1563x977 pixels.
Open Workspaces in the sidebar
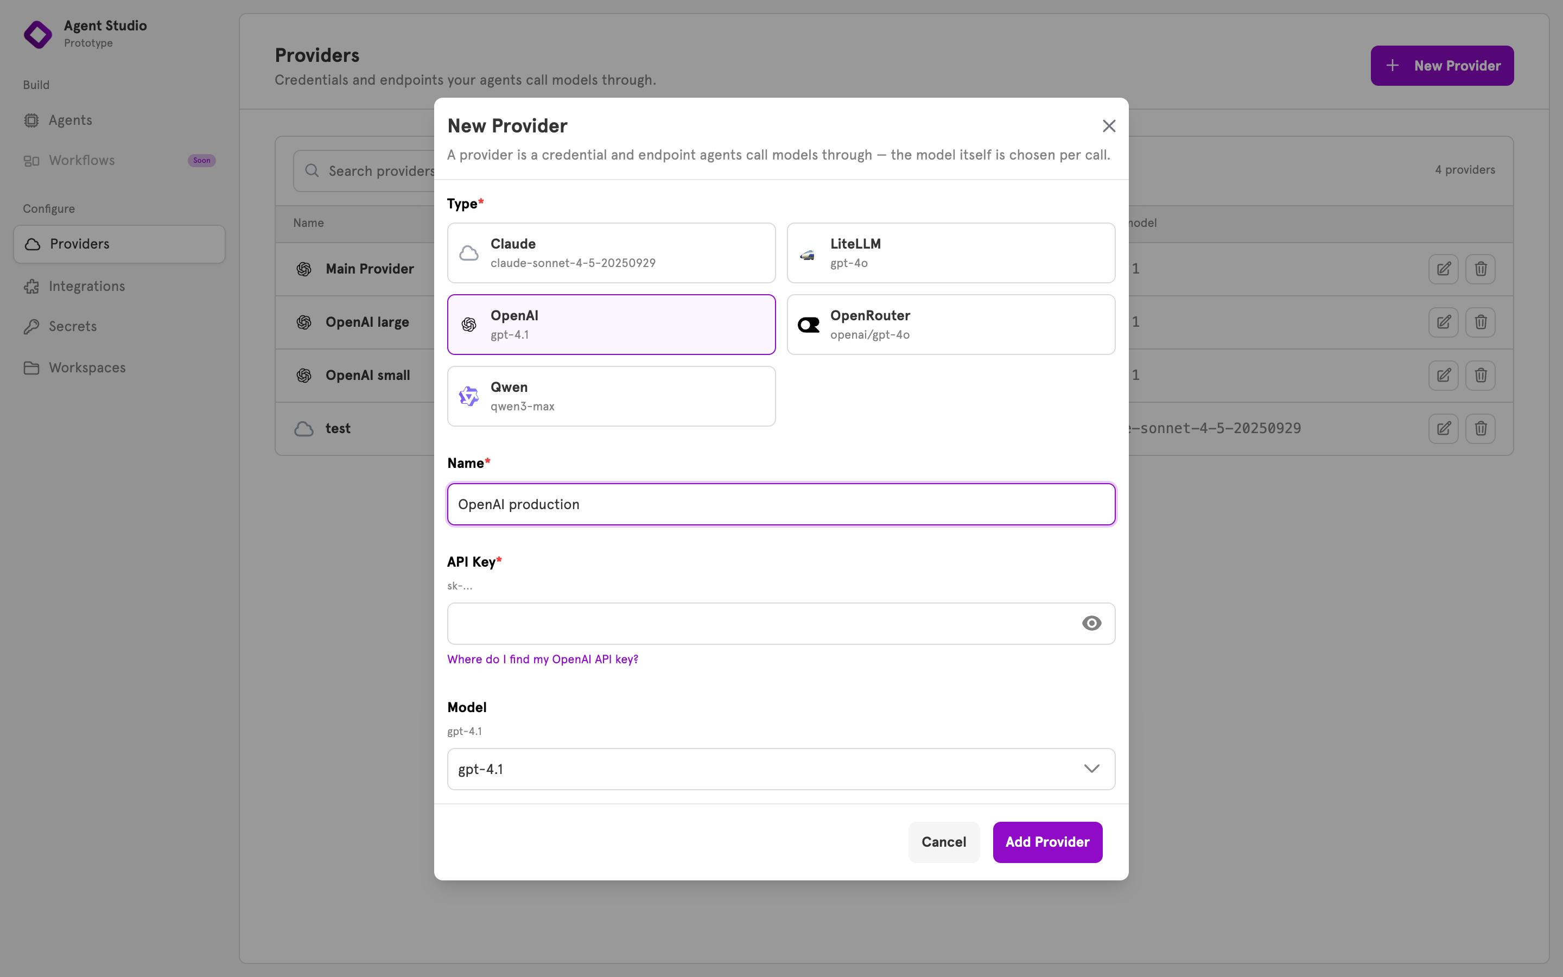pos(119,367)
